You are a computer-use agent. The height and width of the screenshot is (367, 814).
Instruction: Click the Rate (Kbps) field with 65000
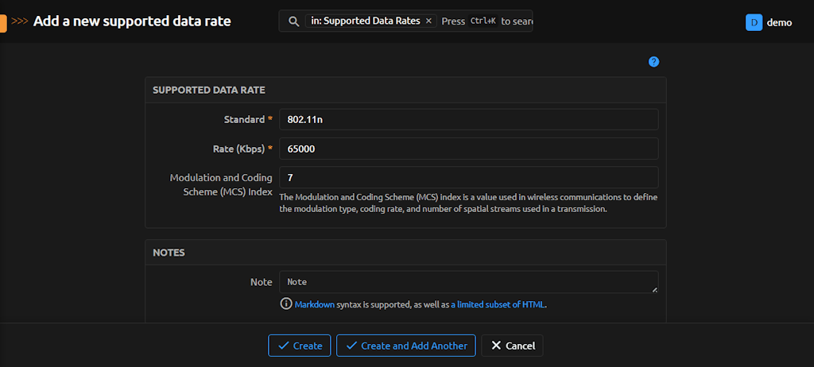(x=468, y=149)
